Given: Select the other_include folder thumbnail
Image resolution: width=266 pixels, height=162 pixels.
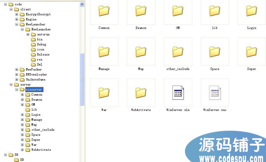Looking at the screenshot, I should click(x=178, y=52).
